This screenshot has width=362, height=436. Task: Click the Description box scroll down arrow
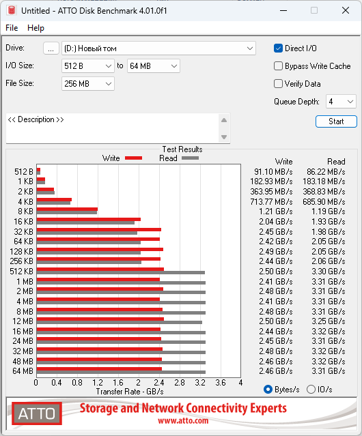tap(224, 137)
